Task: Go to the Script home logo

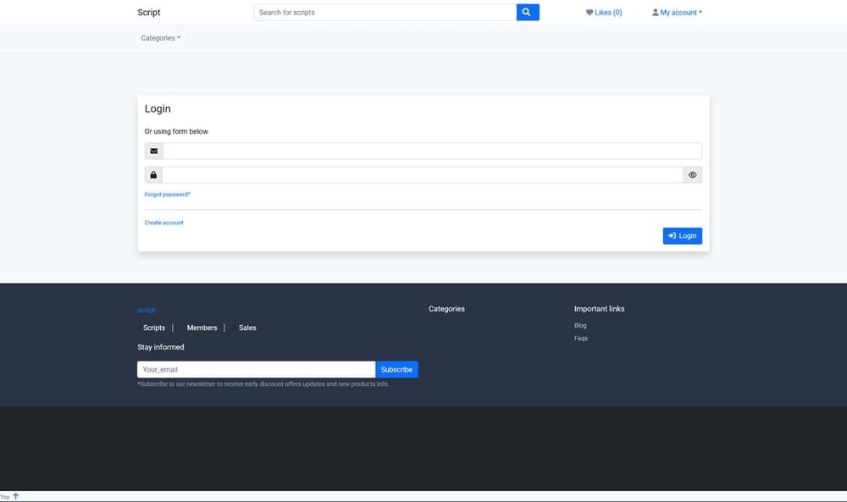Action: (x=149, y=13)
